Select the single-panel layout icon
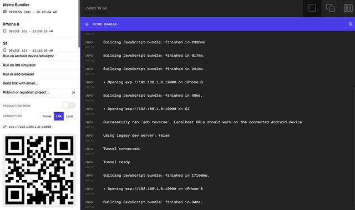 point(312,8)
